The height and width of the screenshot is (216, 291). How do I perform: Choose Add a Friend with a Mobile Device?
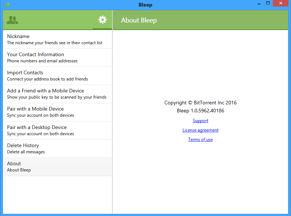coord(58,94)
